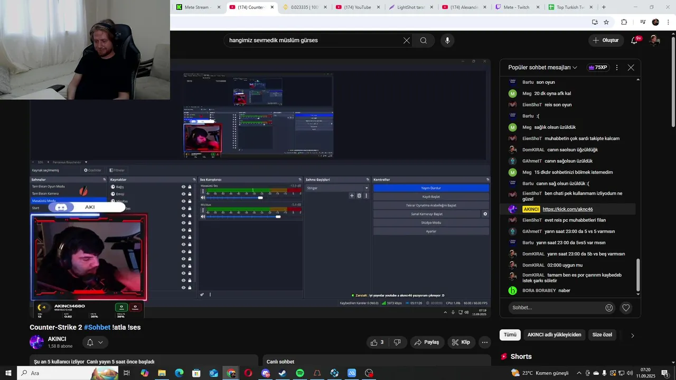Image resolution: width=676 pixels, height=380 pixels.
Task: Click the 75XP badge in chat header
Action: click(597, 68)
